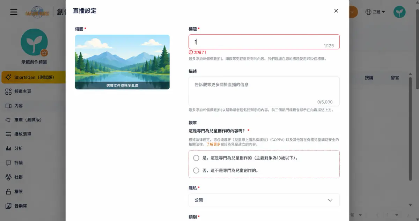
Task: Open the page number 1 dropdown
Action: pos(392,215)
